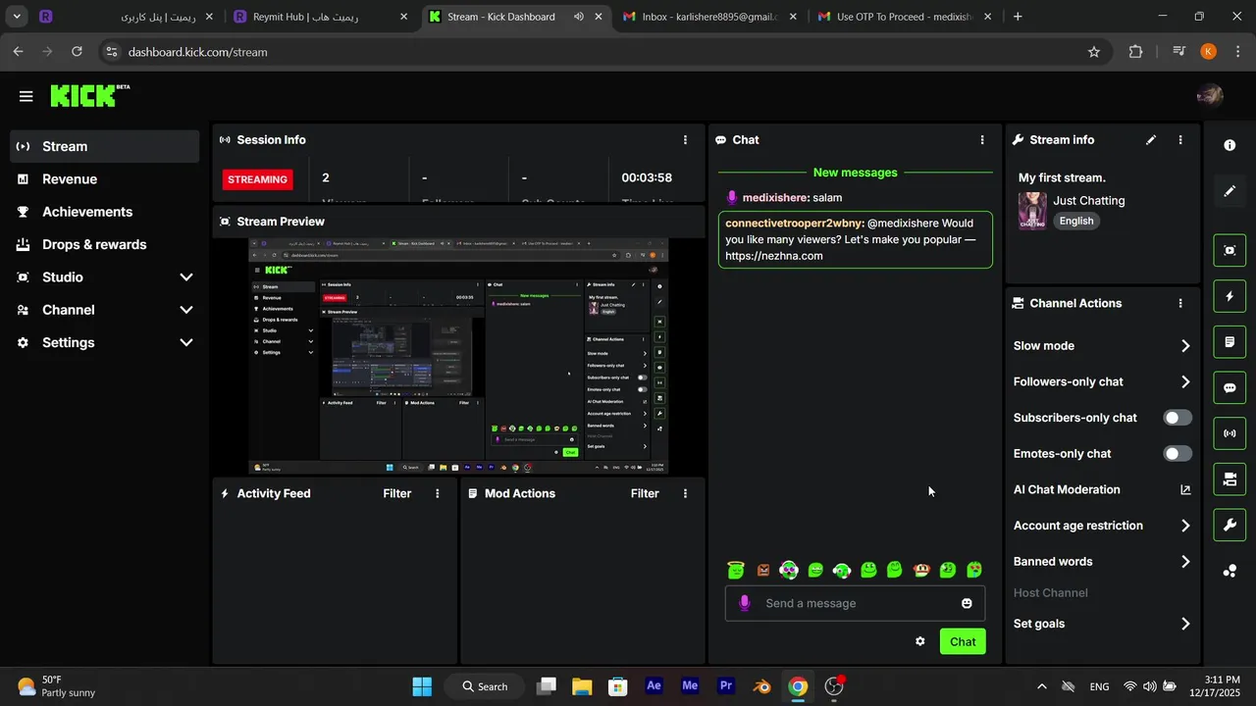1256x706 pixels.
Task: Open chat settings gear icon
Action: [920, 641]
